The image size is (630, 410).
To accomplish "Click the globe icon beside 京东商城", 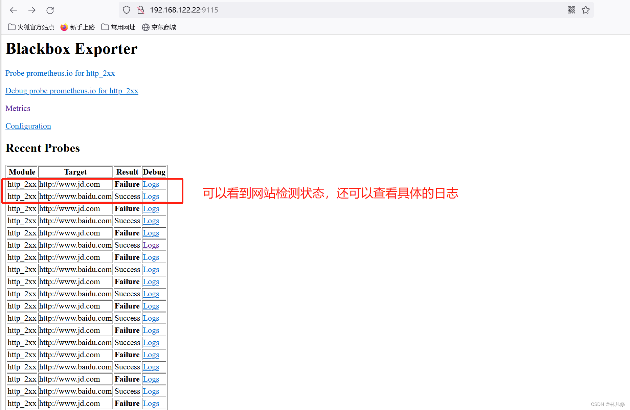I will point(145,27).
